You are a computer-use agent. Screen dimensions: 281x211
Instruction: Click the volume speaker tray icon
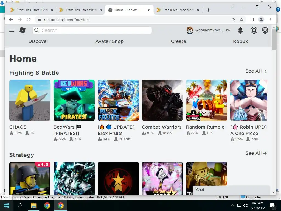246,206
